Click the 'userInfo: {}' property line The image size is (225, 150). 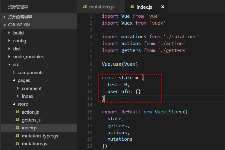[x=124, y=91]
